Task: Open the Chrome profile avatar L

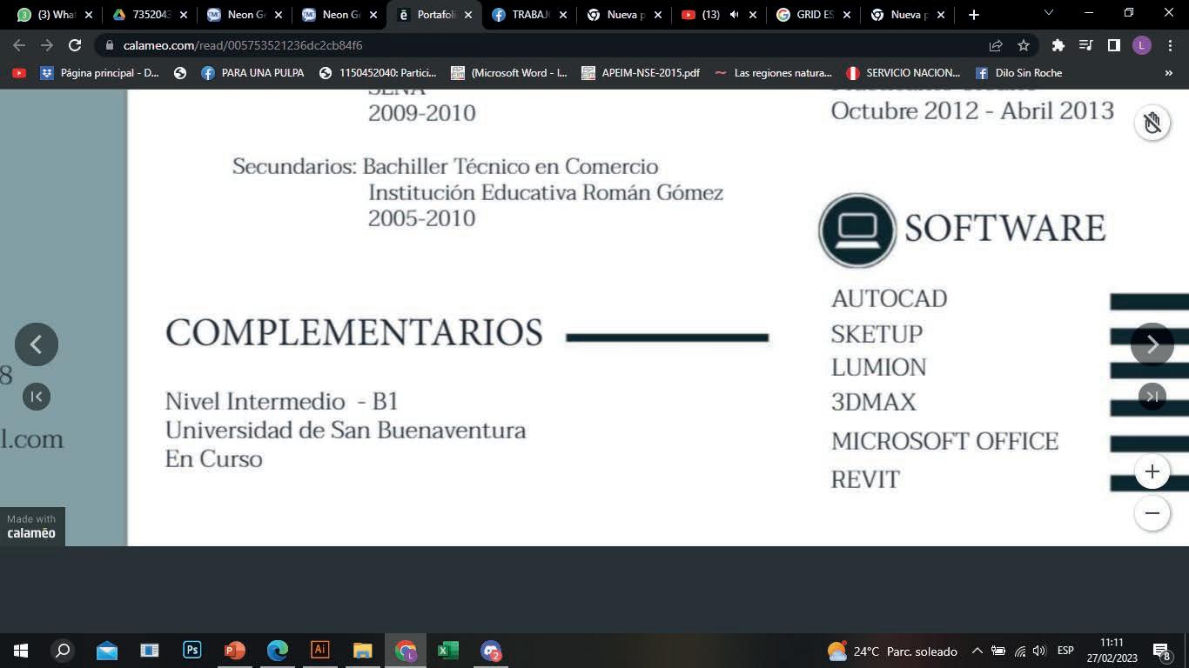Action: click(1141, 45)
